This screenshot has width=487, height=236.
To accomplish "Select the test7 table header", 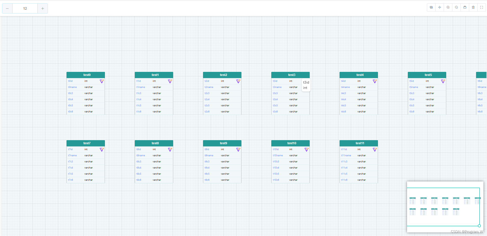I will click(86, 143).
